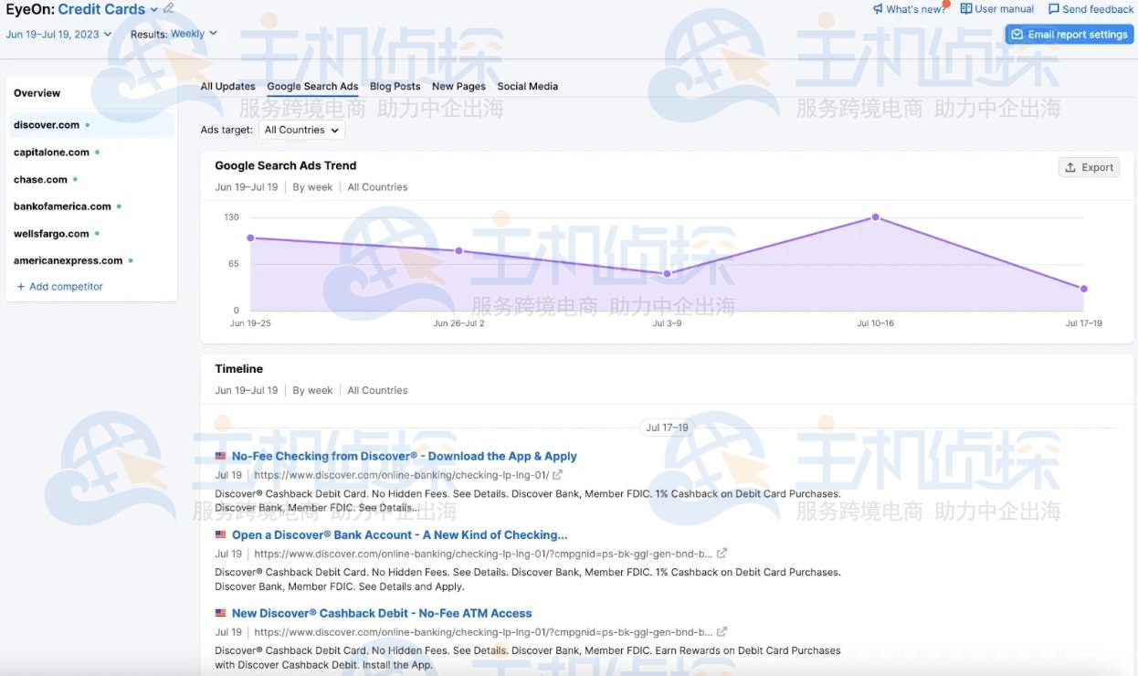The image size is (1138, 676).
Task: Click the plus icon of Add competitor
Action: 21,287
